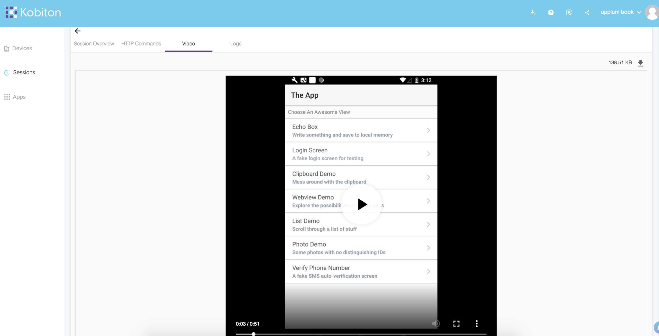The width and height of the screenshot is (659, 336).
Task: Open the HTTP Commands tab
Action: click(x=141, y=44)
